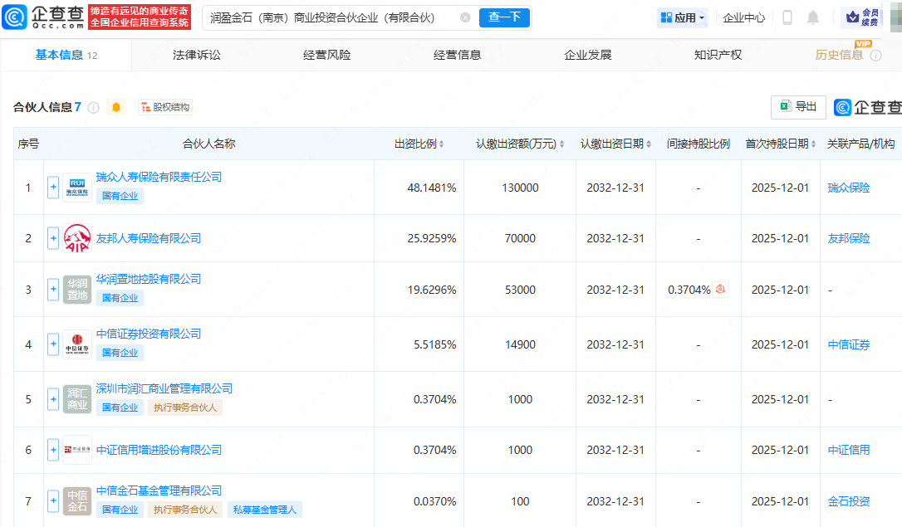This screenshot has width=902, height=527.
Task: Open the 知识产权 tab
Action: 718,55
